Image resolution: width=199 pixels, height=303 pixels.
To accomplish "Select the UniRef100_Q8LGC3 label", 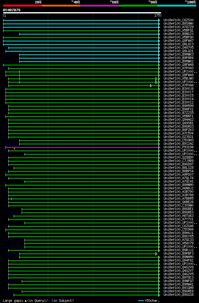I will [178, 44].
